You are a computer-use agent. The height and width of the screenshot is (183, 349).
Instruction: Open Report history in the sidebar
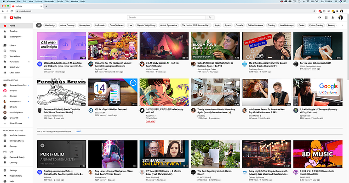point(16,176)
